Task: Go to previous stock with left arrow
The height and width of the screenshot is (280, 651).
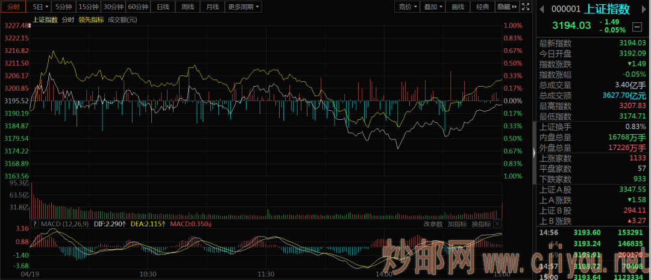Action: coord(541,9)
